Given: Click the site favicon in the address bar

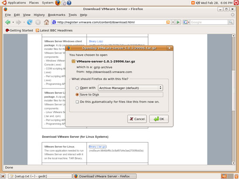Looking at the screenshot, I should point(54,22).
